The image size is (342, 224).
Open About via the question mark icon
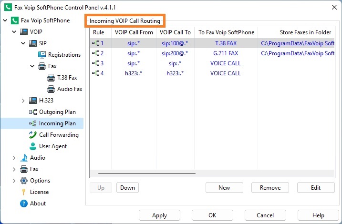click(24, 204)
